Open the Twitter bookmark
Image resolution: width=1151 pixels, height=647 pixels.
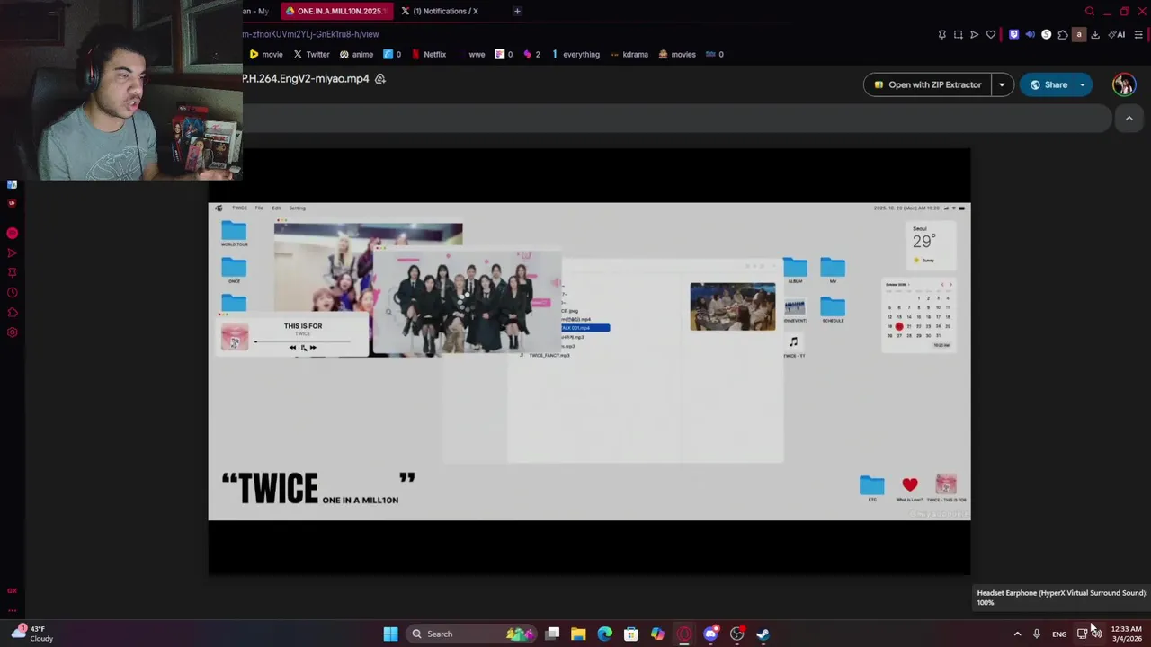coord(311,54)
